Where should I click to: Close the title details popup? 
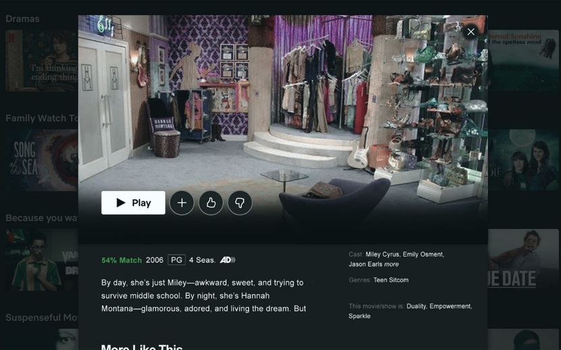pos(471,32)
